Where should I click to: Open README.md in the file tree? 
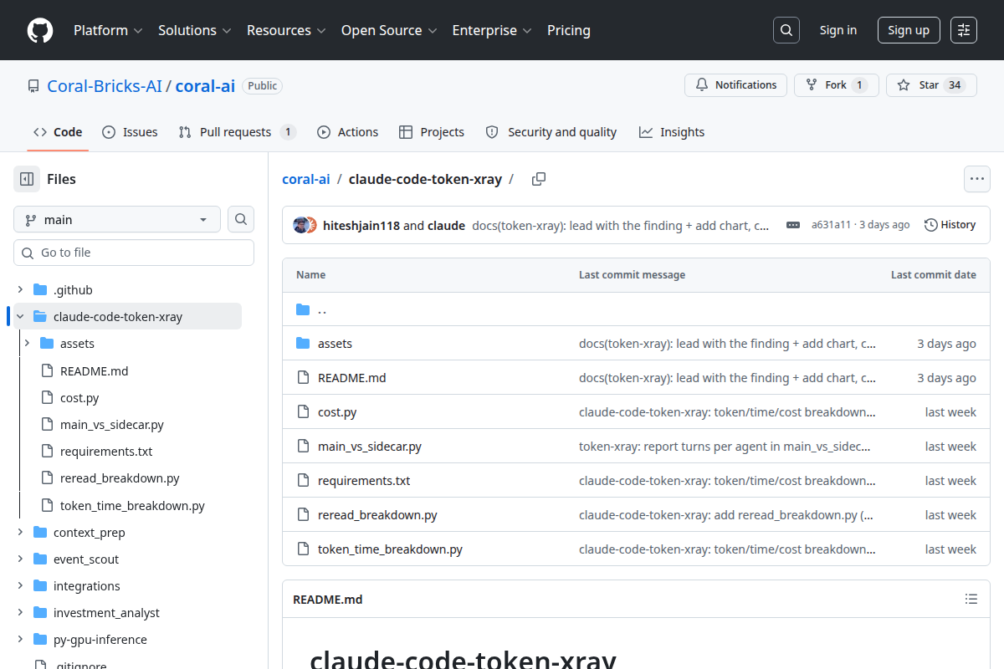point(94,371)
